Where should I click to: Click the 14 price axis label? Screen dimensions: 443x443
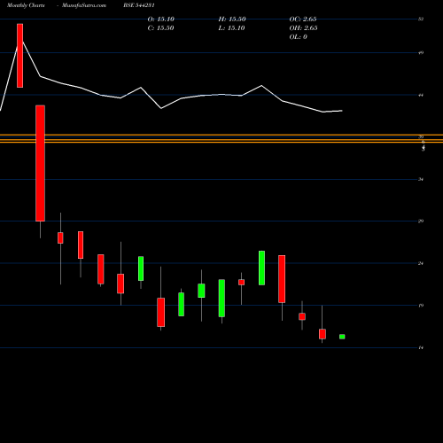(421, 347)
